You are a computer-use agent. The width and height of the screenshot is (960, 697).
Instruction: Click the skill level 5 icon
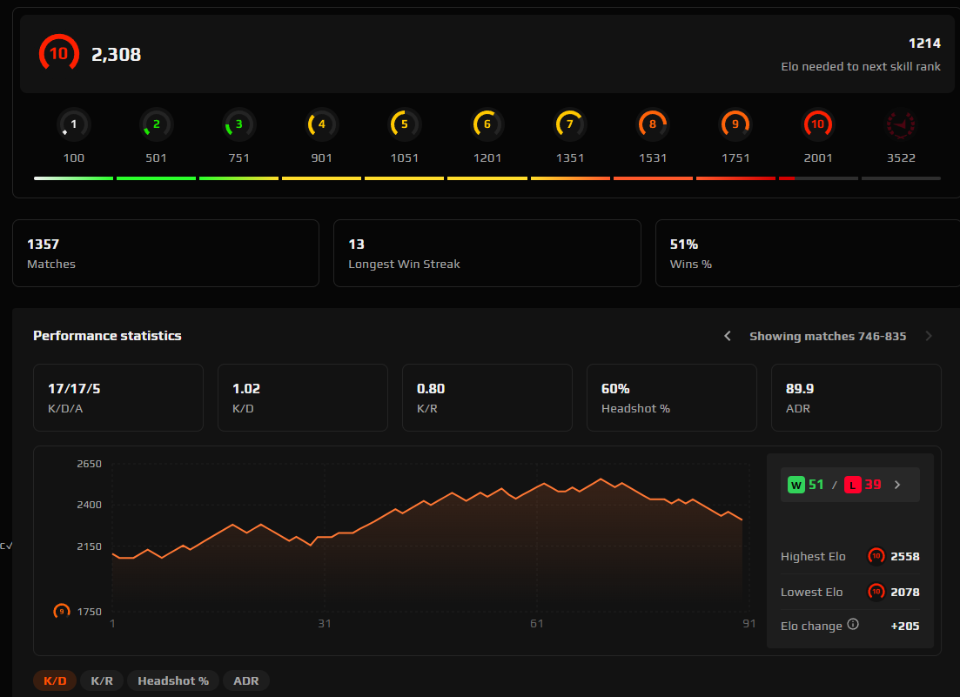click(404, 124)
